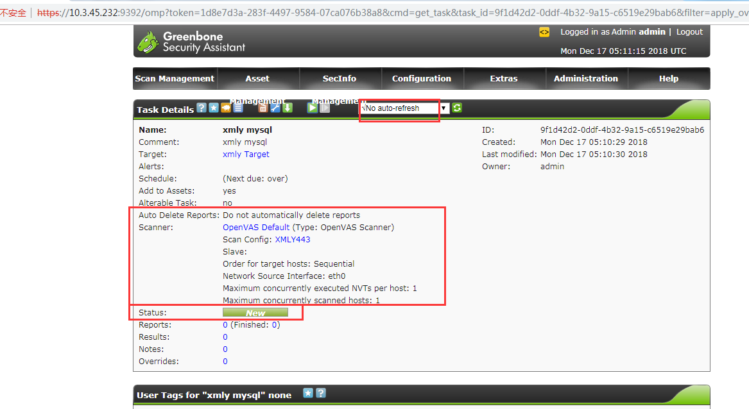Click the browser URL address field
Viewport: 749px width, 409px height.
click(x=392, y=12)
